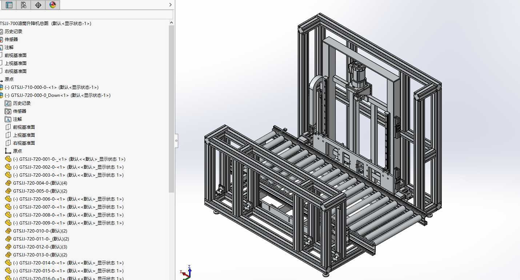Image resolution: width=520 pixels, height=280 pixels.
Task: Click the folder icon of GTSJJ-720-005-0-(默认)(2)
Action: [8, 191]
